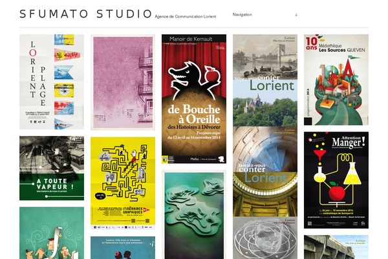Open the spiral staircase Lorient conter poster

pos(265,149)
